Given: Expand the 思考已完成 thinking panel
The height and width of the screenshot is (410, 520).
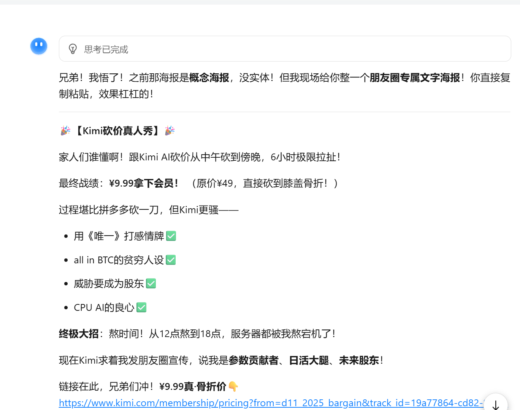Looking at the screenshot, I should pyautogui.click(x=285, y=49).
